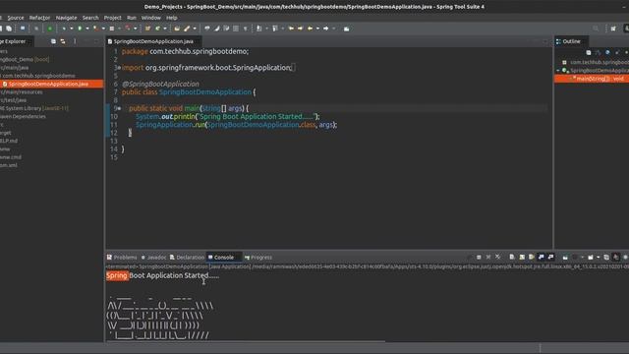Select com.techhub.springbootdemo package in explorer
Screen dimensions: 629x354
[x=37, y=76]
